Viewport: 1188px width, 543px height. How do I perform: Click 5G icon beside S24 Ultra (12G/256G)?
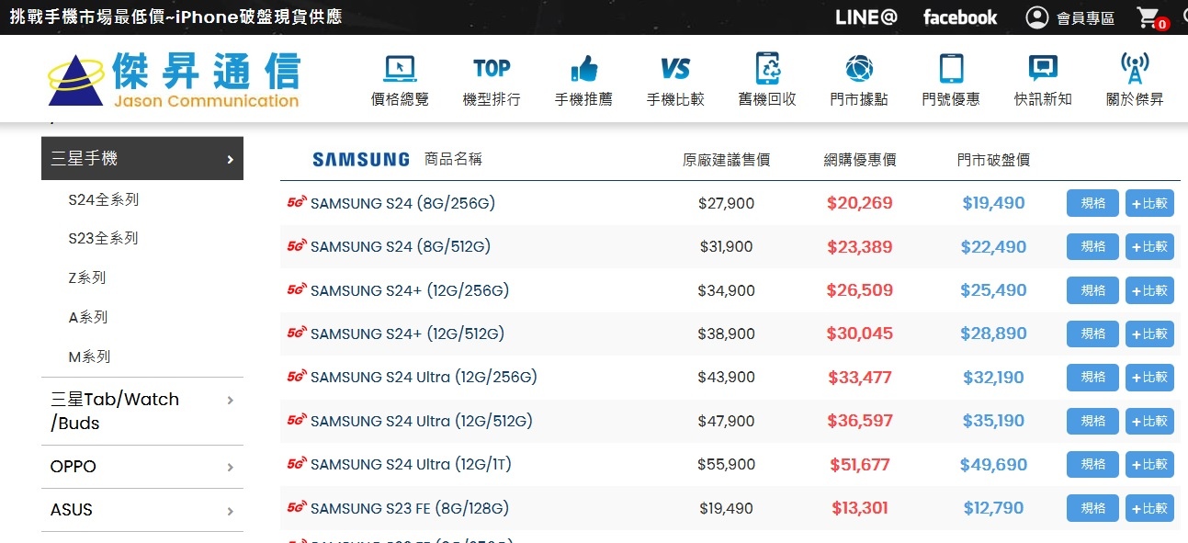297,377
